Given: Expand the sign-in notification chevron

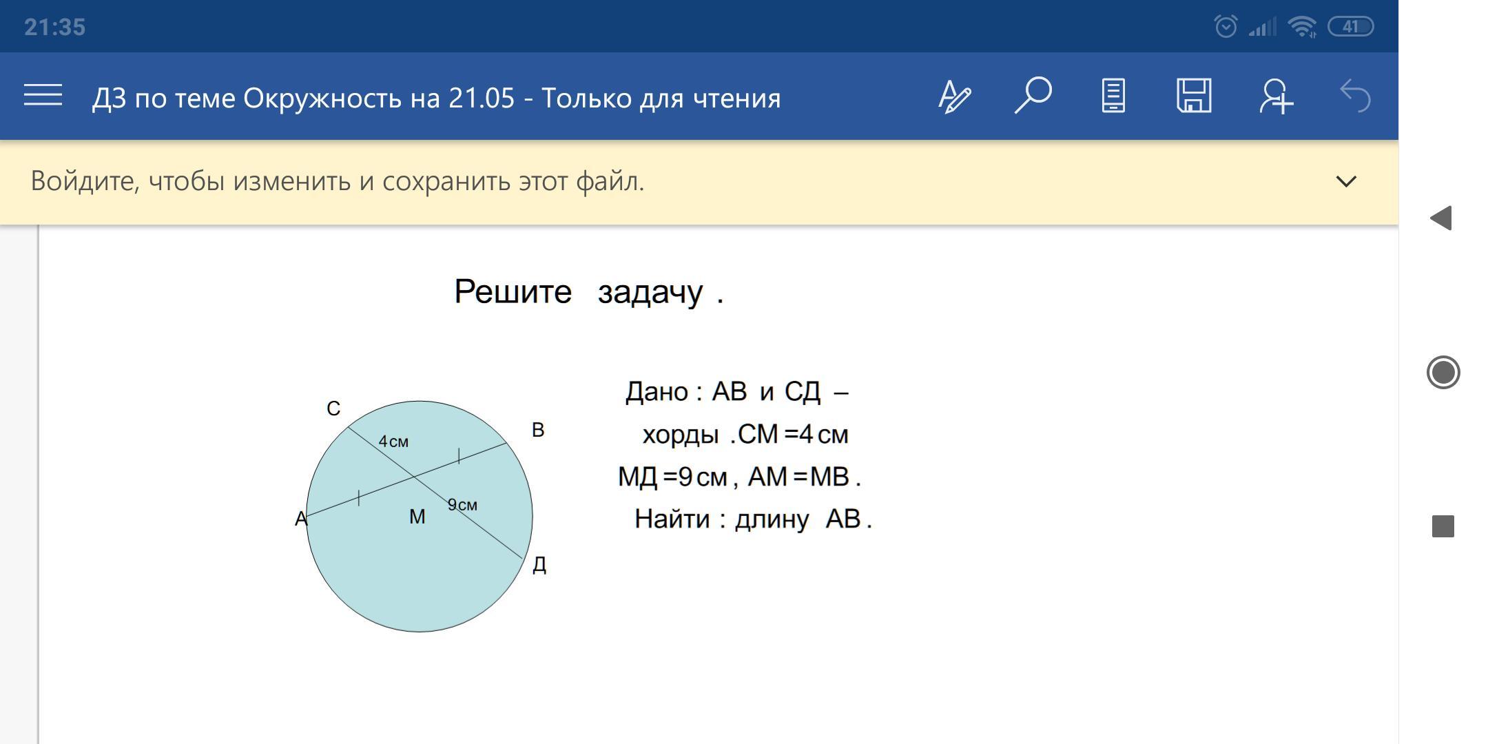Looking at the screenshot, I should coord(1345,181).
